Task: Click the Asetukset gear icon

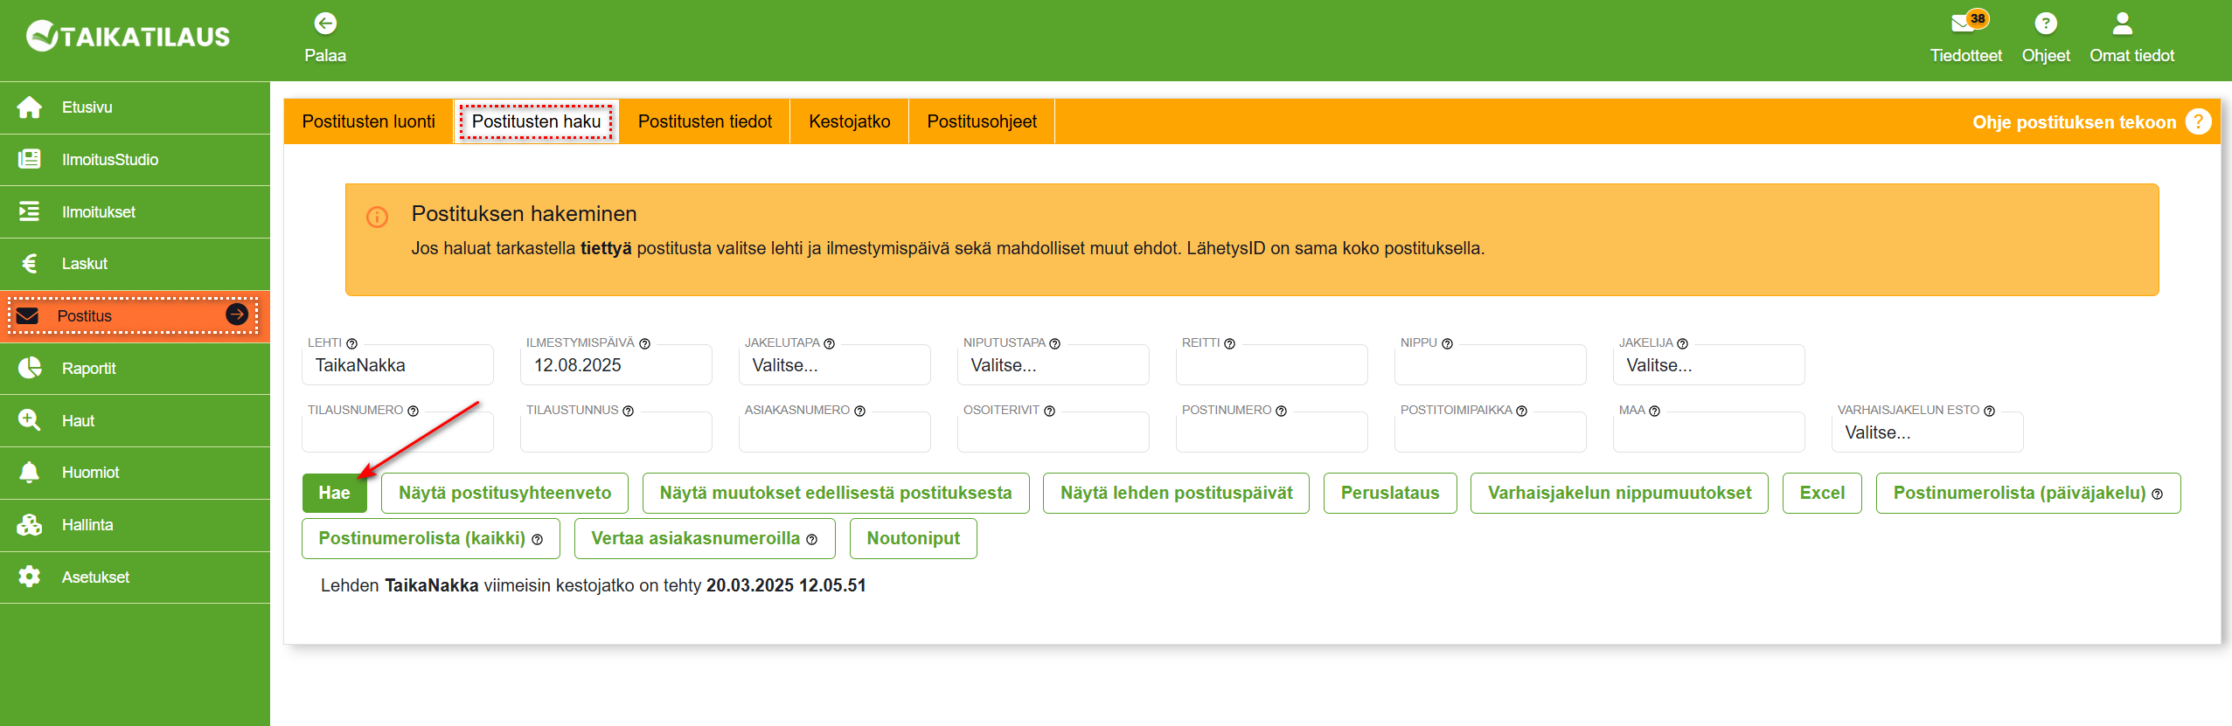Action: click(x=30, y=577)
